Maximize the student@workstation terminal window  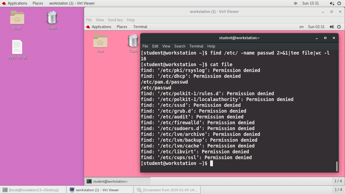tap(325, 38)
